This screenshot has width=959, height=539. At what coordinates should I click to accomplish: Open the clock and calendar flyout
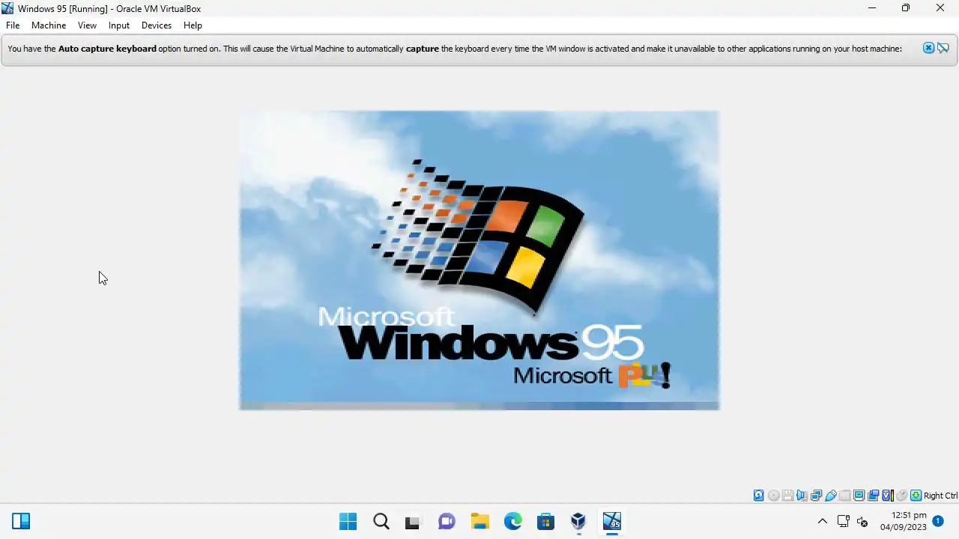click(x=903, y=521)
